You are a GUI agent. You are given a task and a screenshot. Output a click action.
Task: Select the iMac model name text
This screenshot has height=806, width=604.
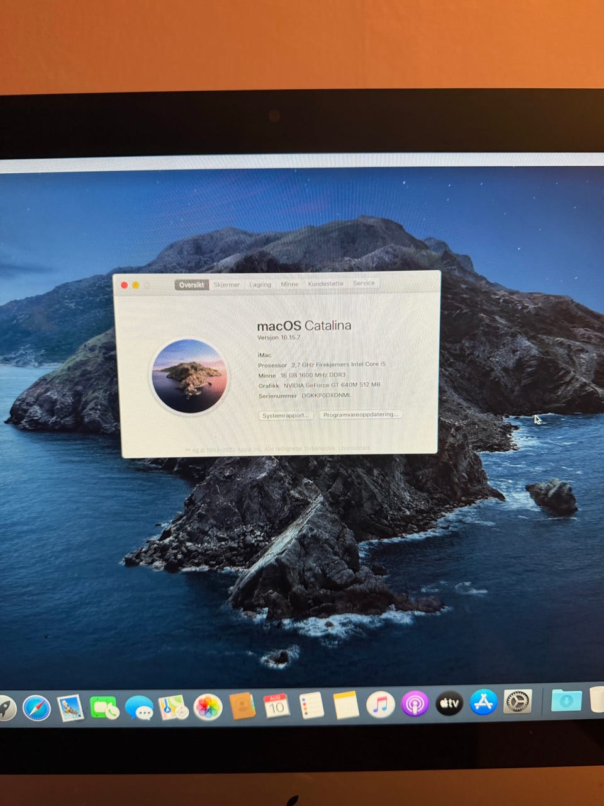[x=265, y=355]
